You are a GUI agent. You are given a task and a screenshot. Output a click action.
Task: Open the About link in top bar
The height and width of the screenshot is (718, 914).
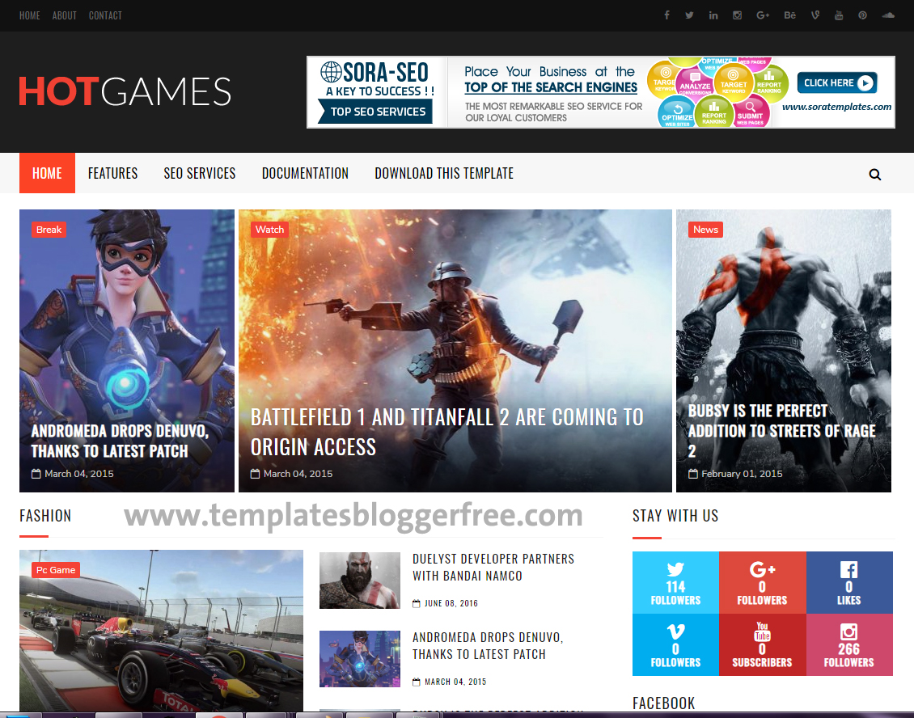coord(64,15)
